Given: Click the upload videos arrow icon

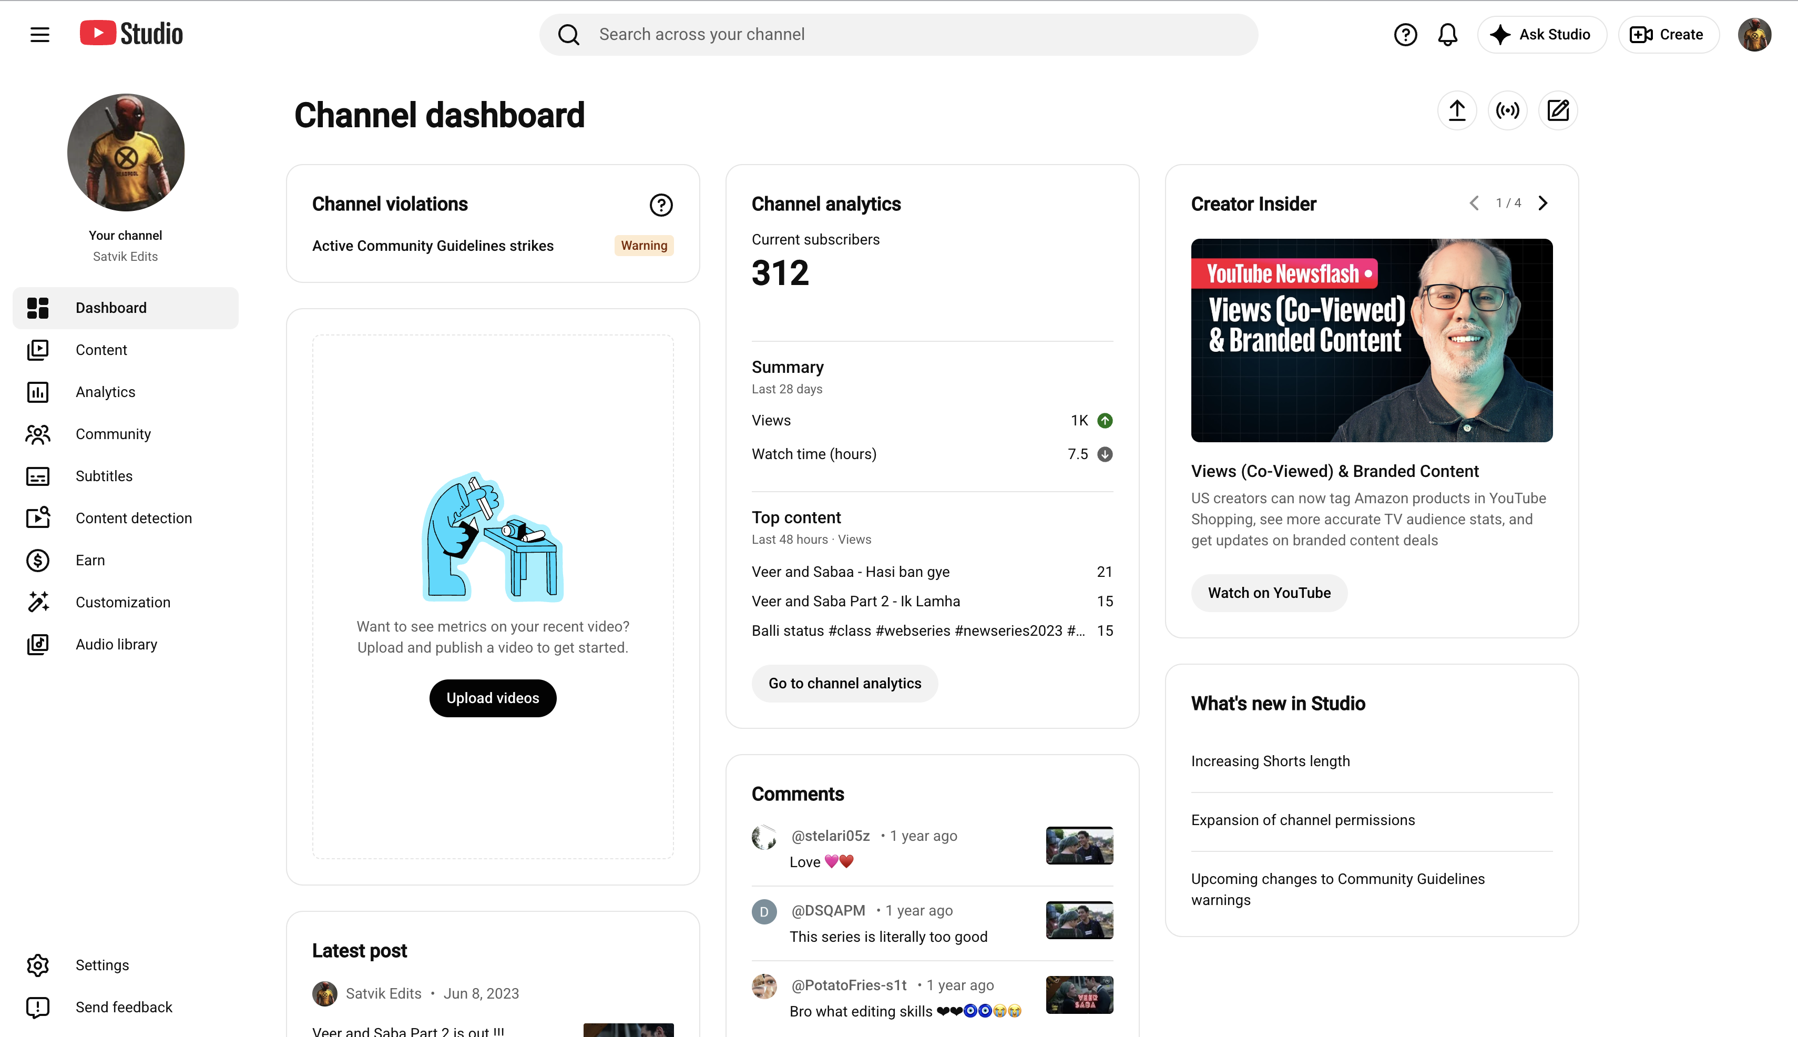Looking at the screenshot, I should (x=1457, y=110).
